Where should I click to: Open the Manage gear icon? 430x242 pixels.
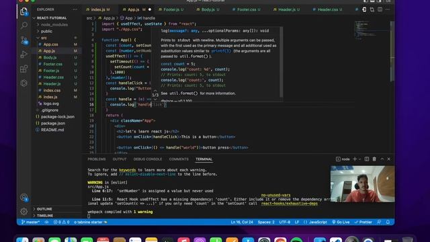click(x=24, y=211)
